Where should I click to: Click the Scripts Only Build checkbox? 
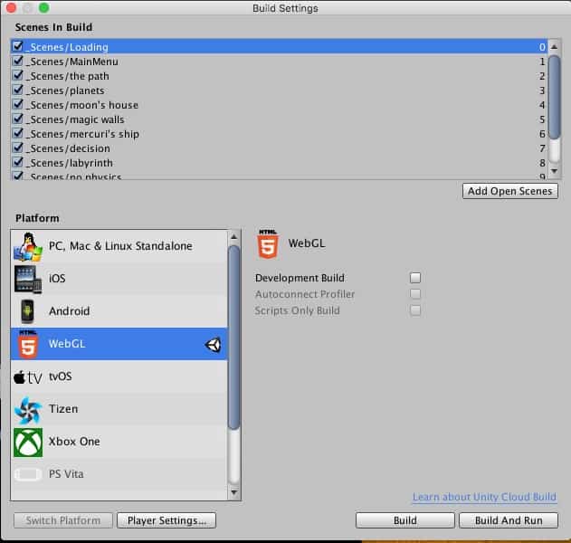click(x=415, y=310)
